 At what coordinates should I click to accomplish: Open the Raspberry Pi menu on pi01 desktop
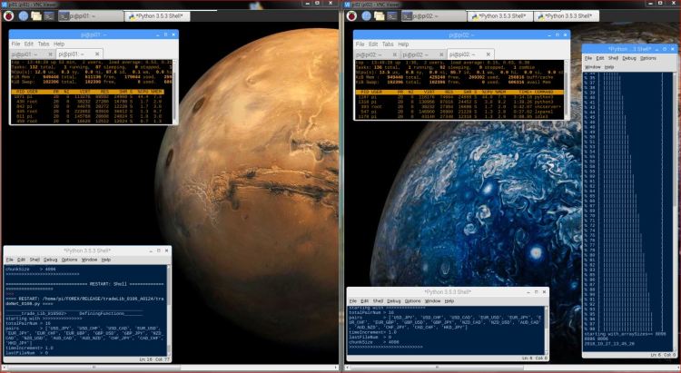click(x=7, y=15)
